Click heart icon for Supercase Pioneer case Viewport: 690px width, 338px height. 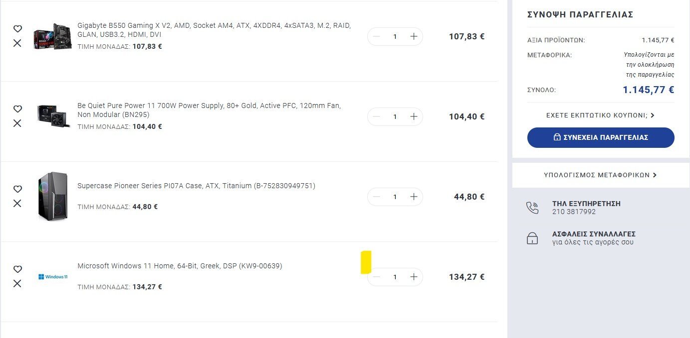coord(17,189)
